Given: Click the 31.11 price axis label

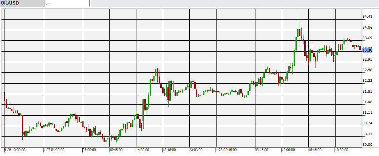Looking at the screenshot, I should tap(368, 113).
